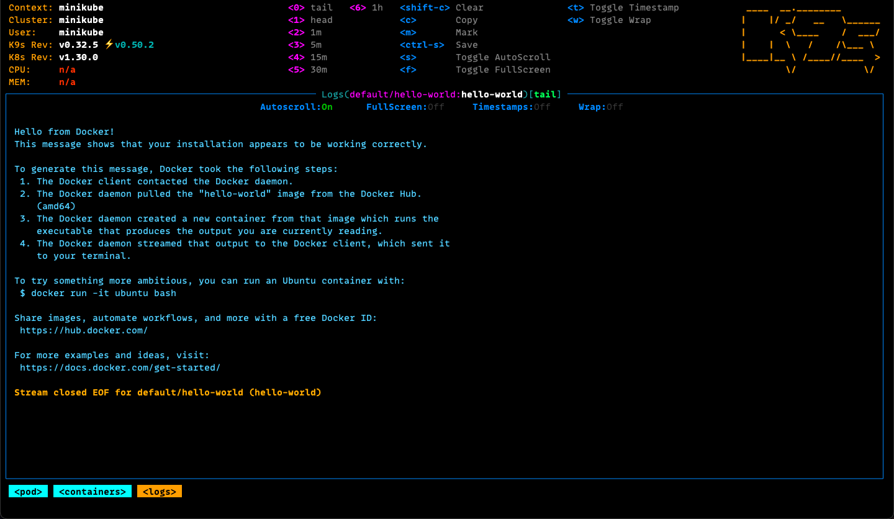Open the hub.docker.com link

[x=84, y=330]
